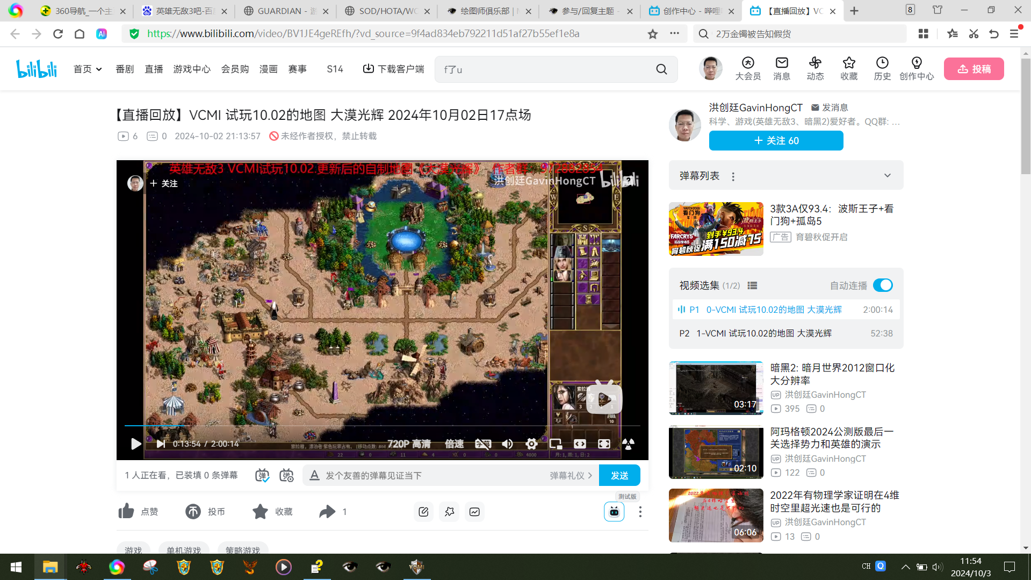Open player settings gear
The image size is (1031, 580).
(x=531, y=444)
